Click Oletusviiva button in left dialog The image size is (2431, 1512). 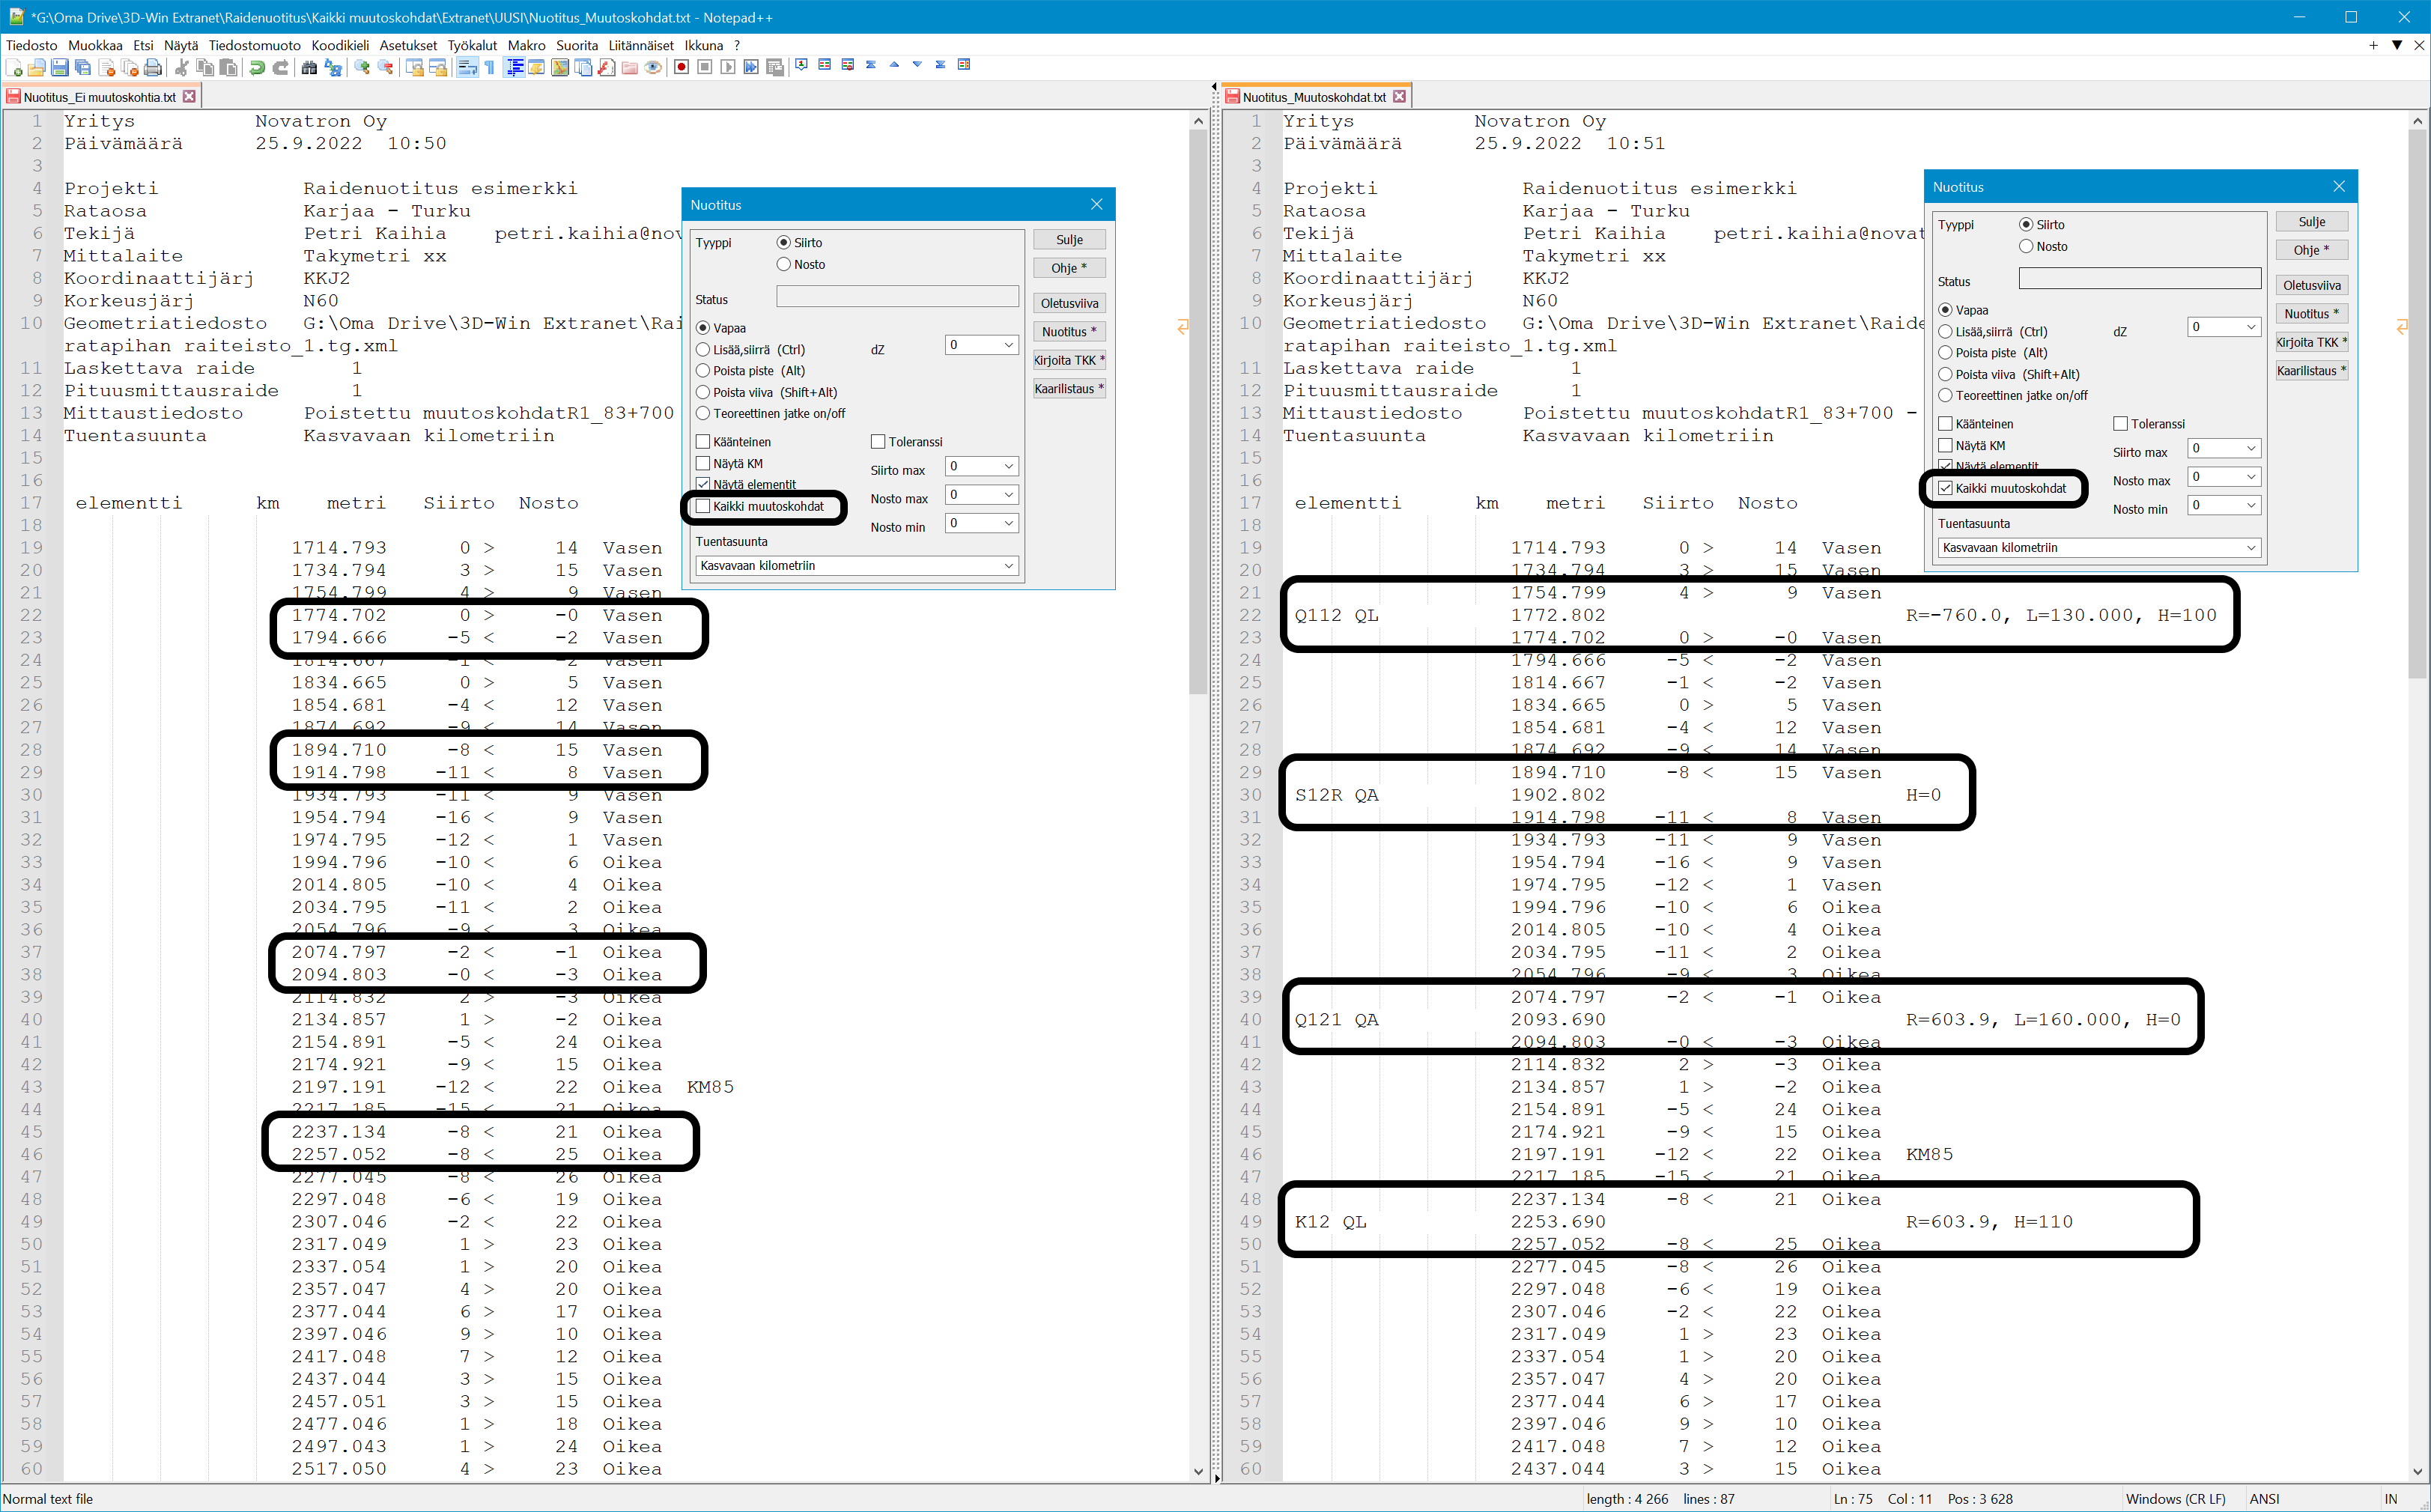point(1069,303)
